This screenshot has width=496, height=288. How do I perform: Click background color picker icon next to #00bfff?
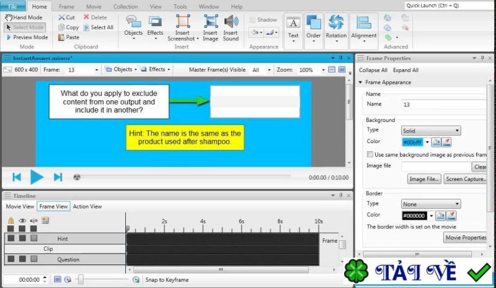(x=436, y=142)
